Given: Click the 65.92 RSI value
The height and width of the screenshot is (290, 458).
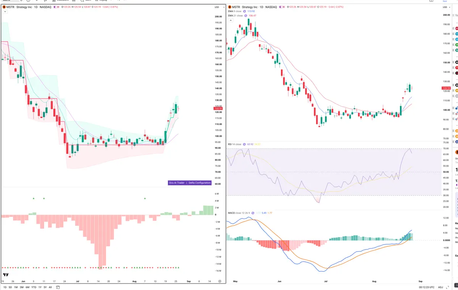Looking at the screenshot, I should pos(251,144).
